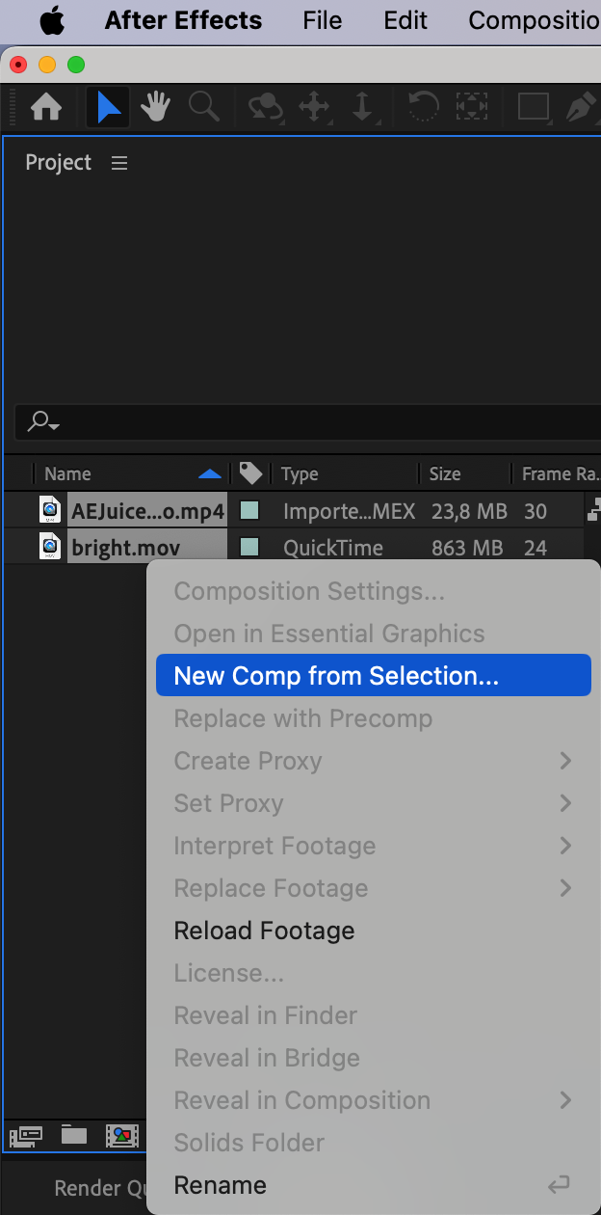This screenshot has height=1215, width=601.
Task: Select the Rotation tool
Action: [x=421, y=107]
